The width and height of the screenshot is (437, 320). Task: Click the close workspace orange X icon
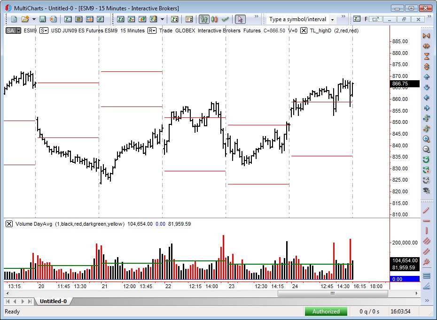(x=53, y=19)
